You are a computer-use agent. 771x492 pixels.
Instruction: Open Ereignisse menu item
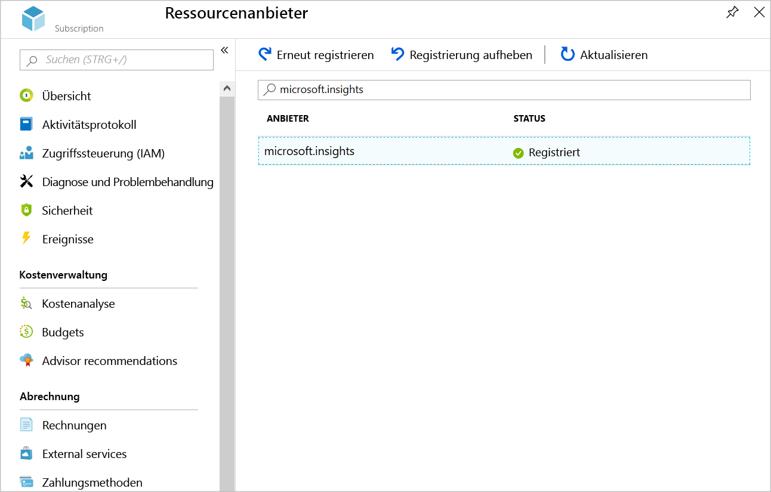tap(68, 239)
